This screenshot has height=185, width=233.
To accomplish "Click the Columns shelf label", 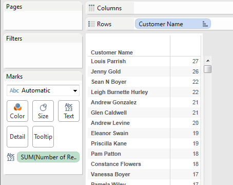I will (x=109, y=8).
